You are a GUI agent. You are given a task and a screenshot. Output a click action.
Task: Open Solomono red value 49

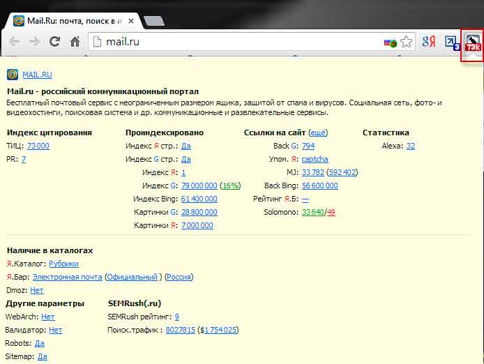coord(331,212)
